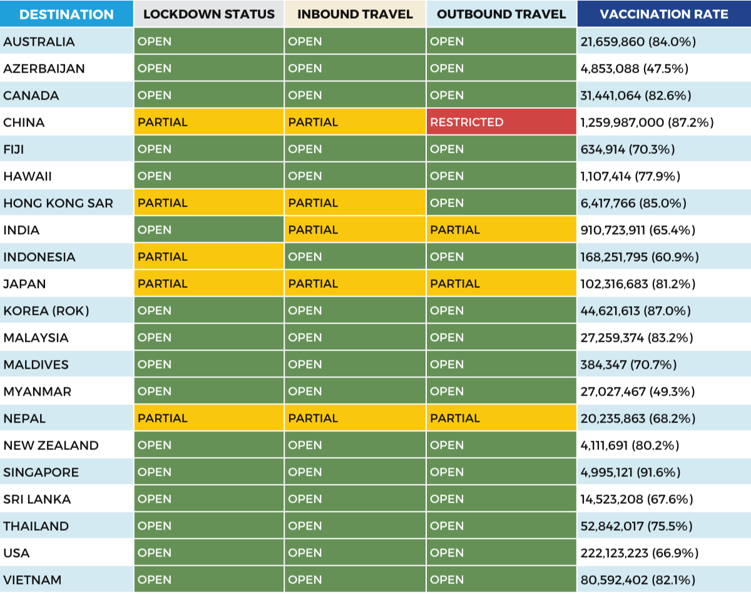Click Hong Kong's vaccination figure 6,417,766 (85.0%)
Screen dimensions: 751x594
pyautogui.click(x=633, y=203)
